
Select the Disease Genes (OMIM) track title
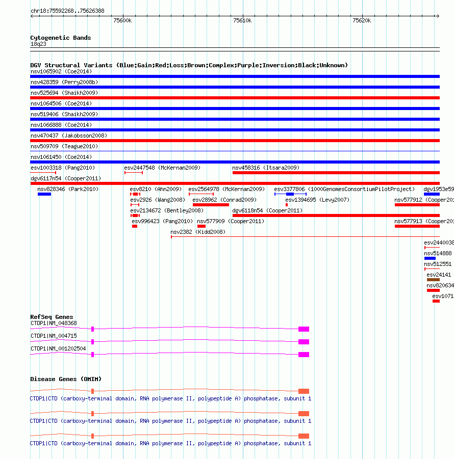tap(66, 379)
